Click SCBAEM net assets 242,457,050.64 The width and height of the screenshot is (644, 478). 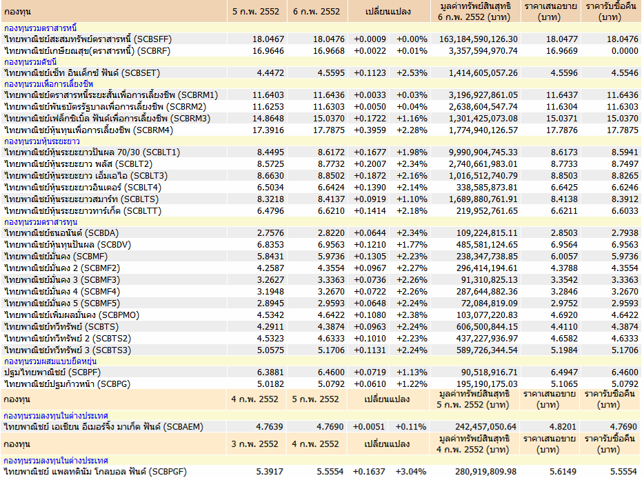pyautogui.click(x=486, y=427)
